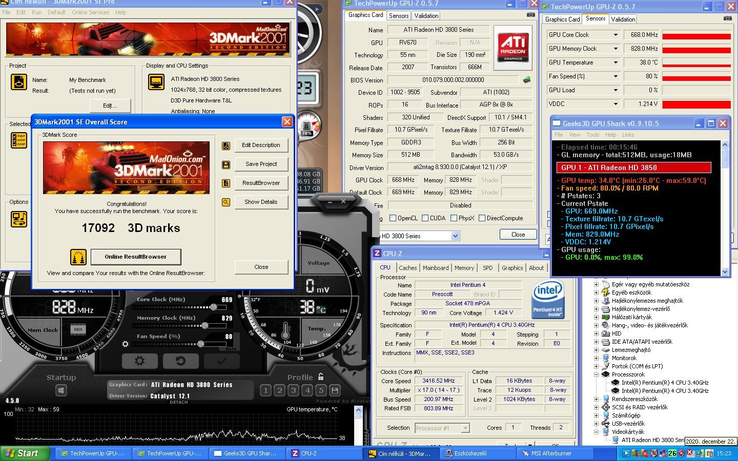Expand USB-vezérlők tree node

tap(596, 424)
